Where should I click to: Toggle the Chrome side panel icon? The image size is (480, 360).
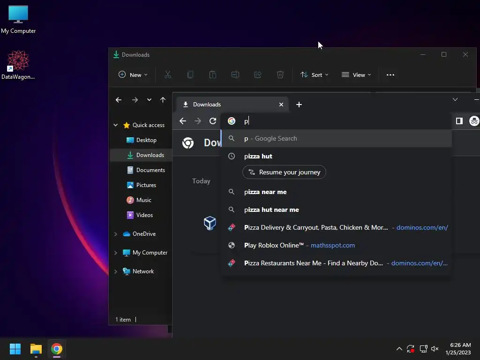click(459, 121)
